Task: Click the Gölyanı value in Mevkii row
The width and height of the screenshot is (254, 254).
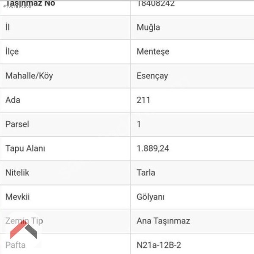Action: (151, 197)
